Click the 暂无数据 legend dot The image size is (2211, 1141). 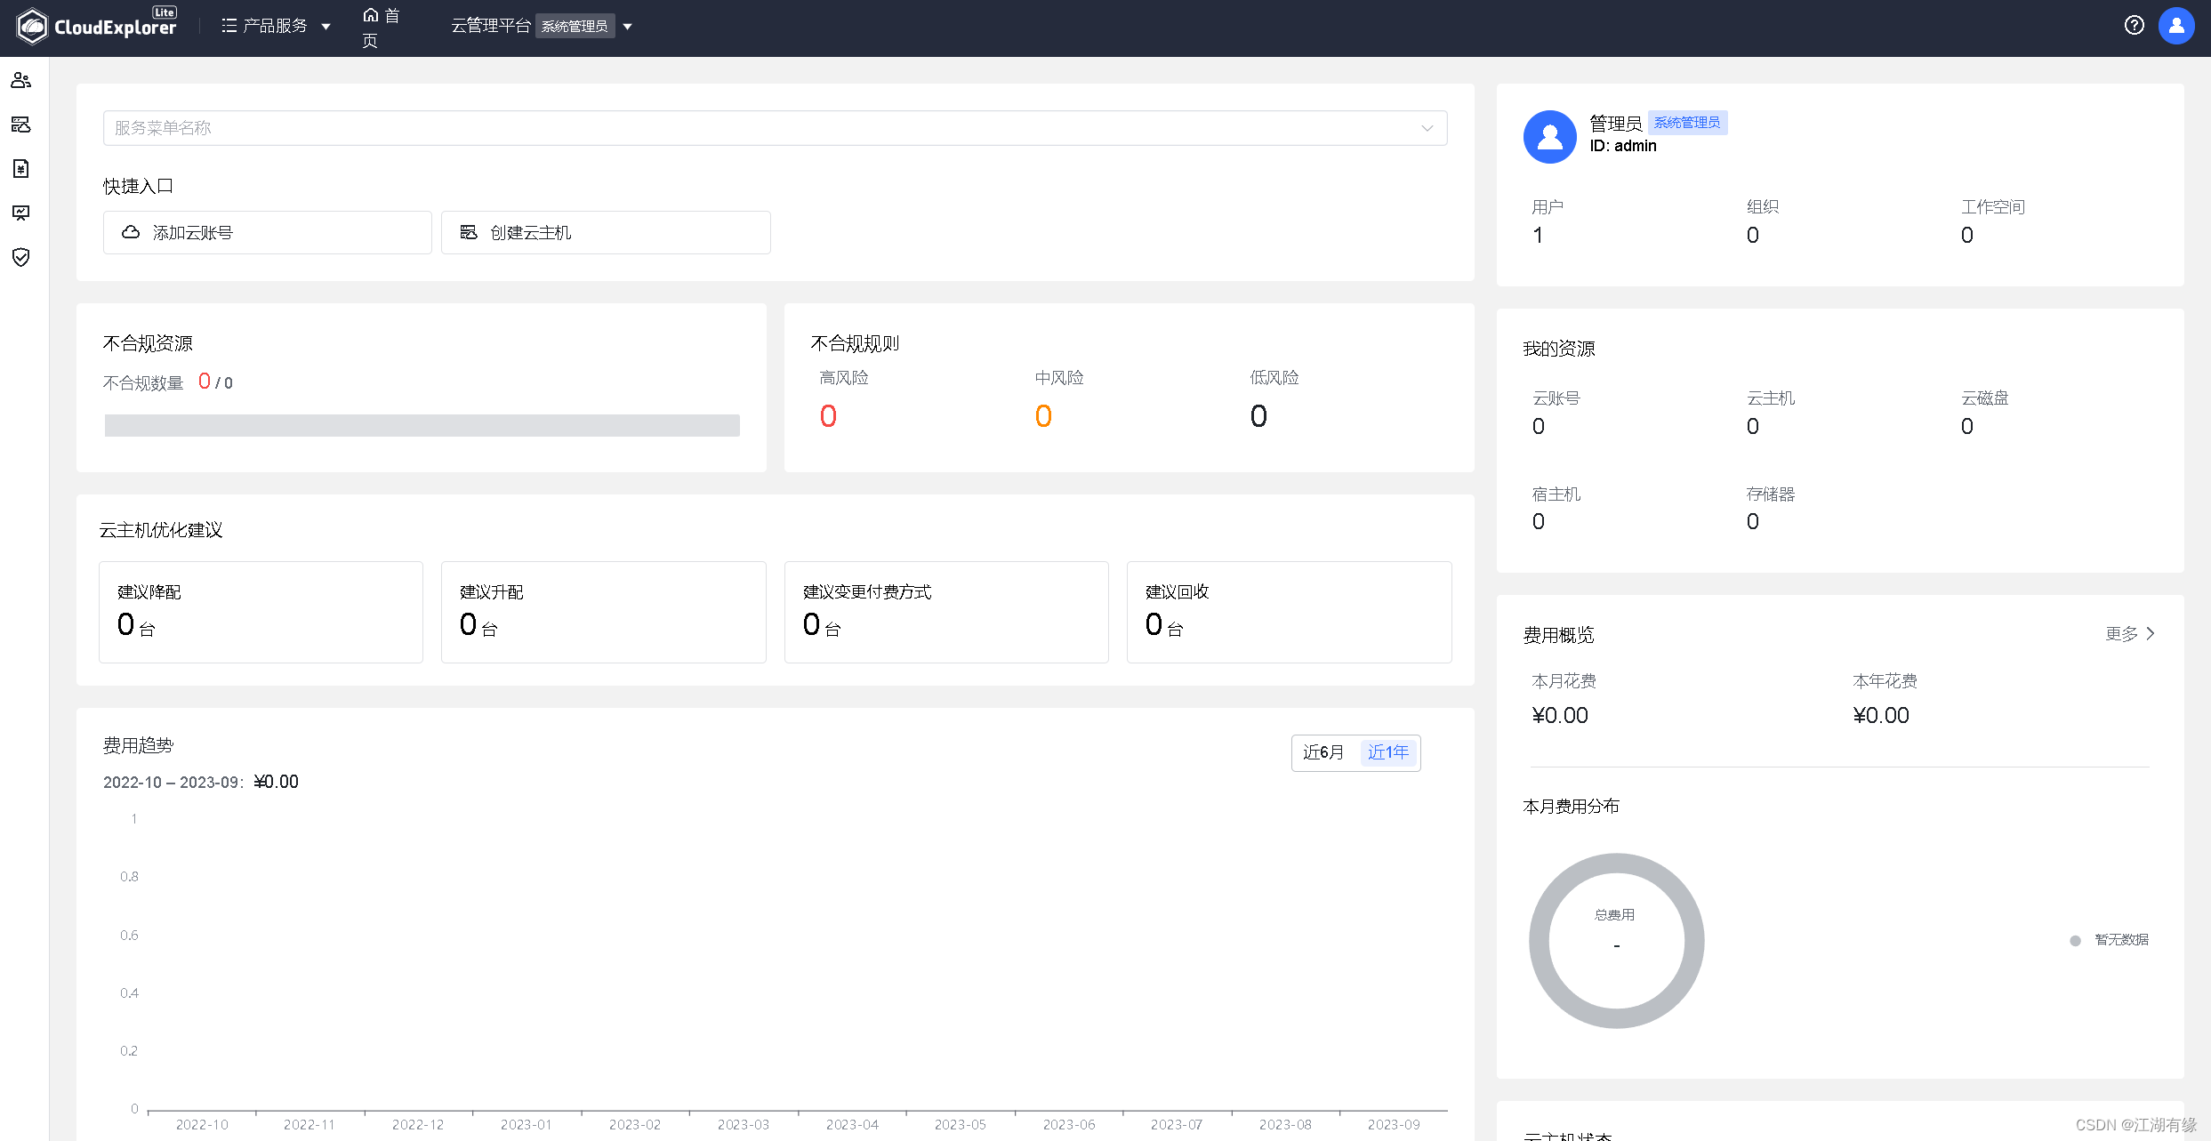click(2075, 941)
